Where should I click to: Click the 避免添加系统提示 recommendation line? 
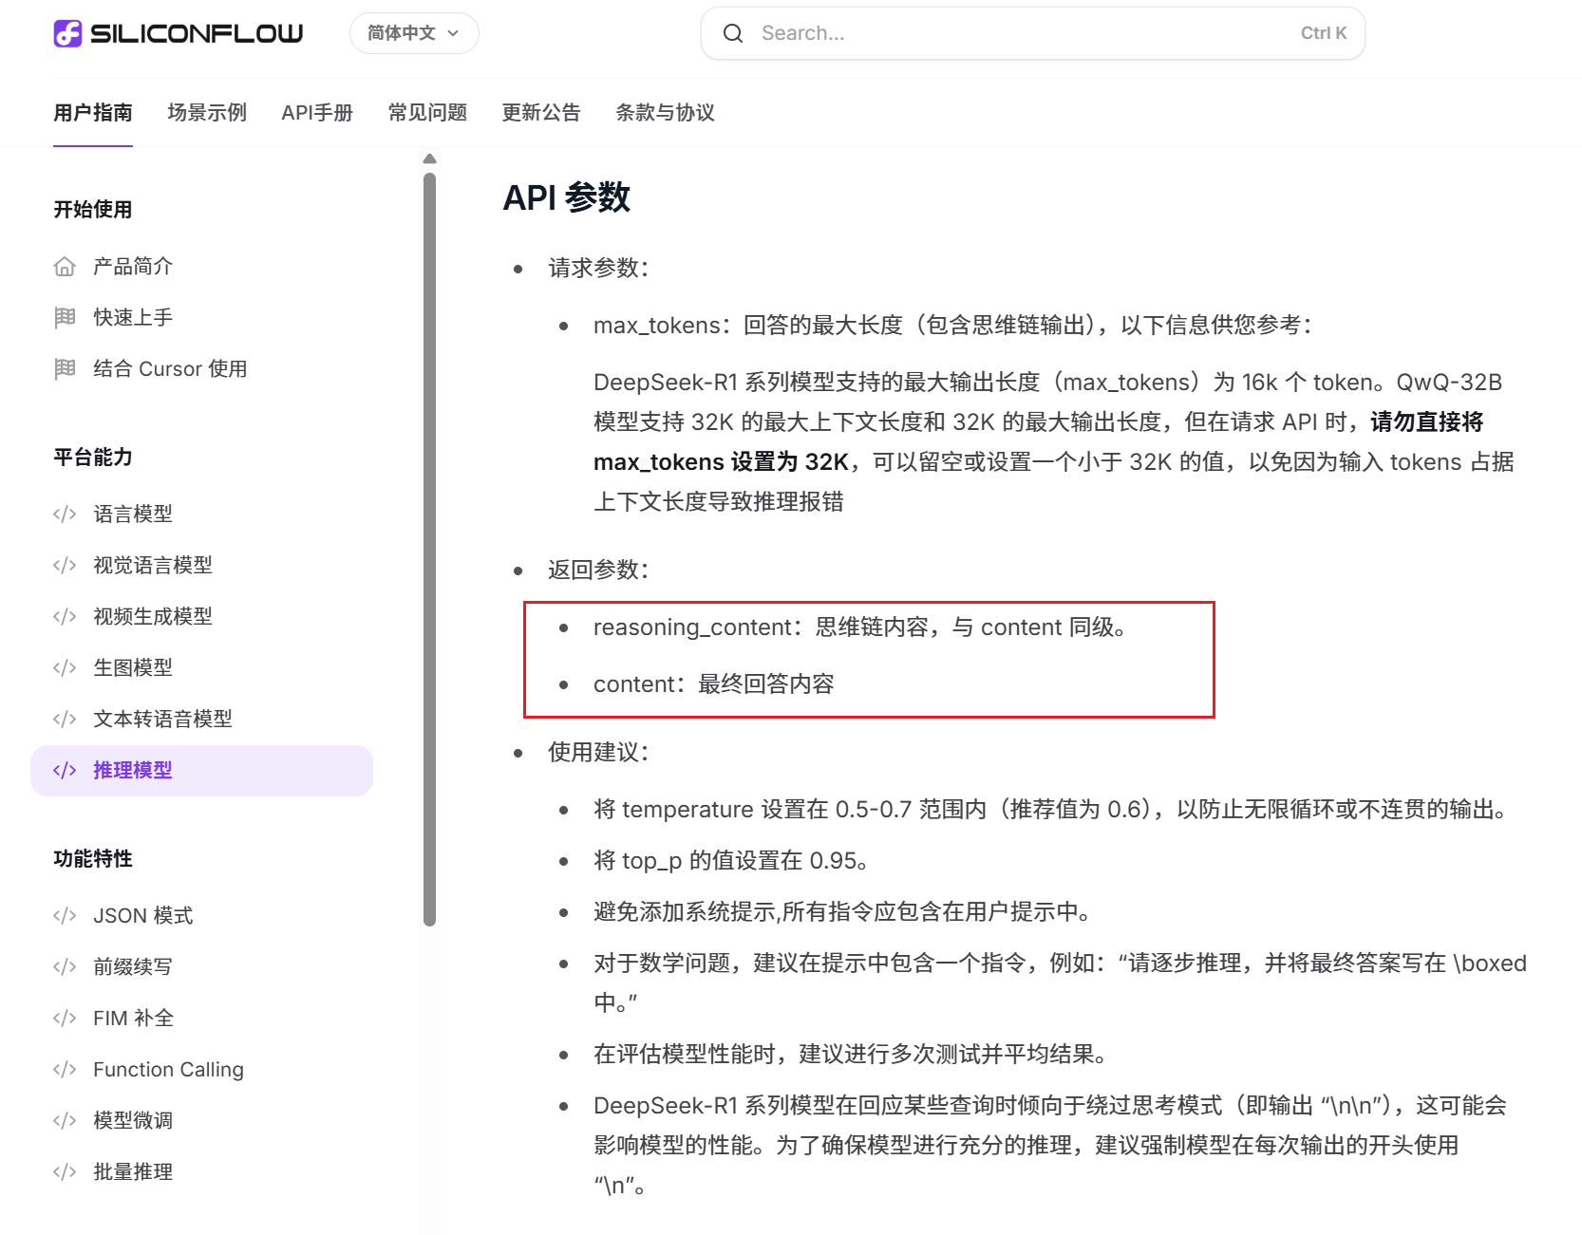pyautogui.click(x=841, y=912)
